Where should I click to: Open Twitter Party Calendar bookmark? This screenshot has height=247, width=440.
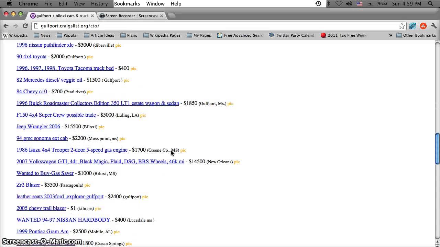292,35
